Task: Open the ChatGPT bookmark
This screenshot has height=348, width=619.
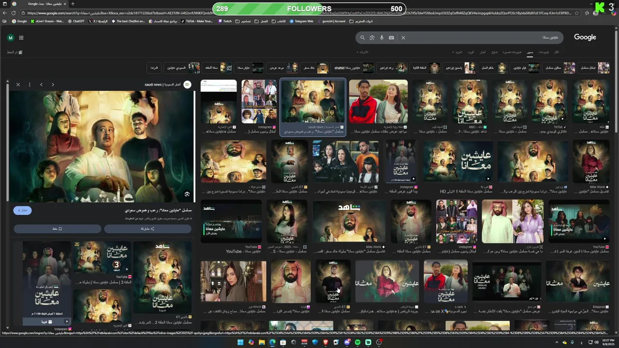Action: click(x=76, y=21)
